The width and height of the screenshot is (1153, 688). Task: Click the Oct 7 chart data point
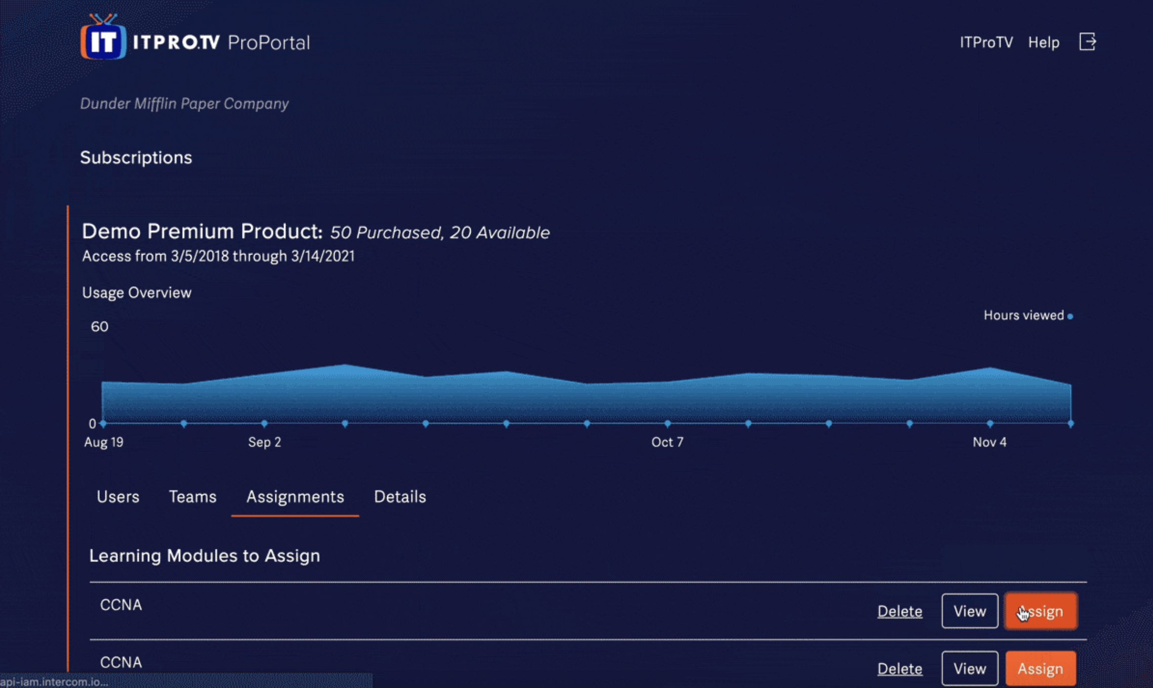(x=667, y=423)
